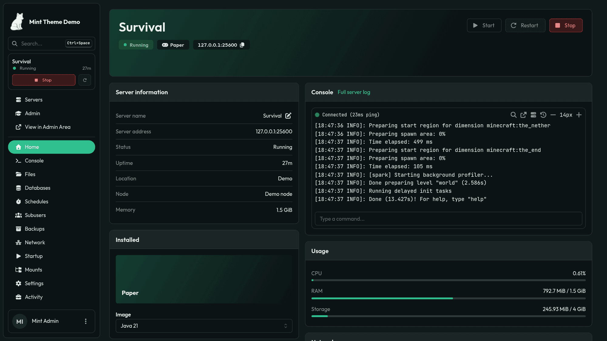Open Mint Admin user options menu

(86, 321)
